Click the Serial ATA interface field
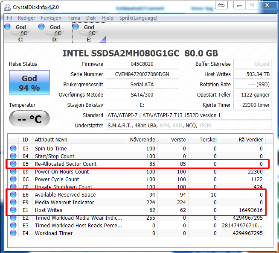 [142, 84]
